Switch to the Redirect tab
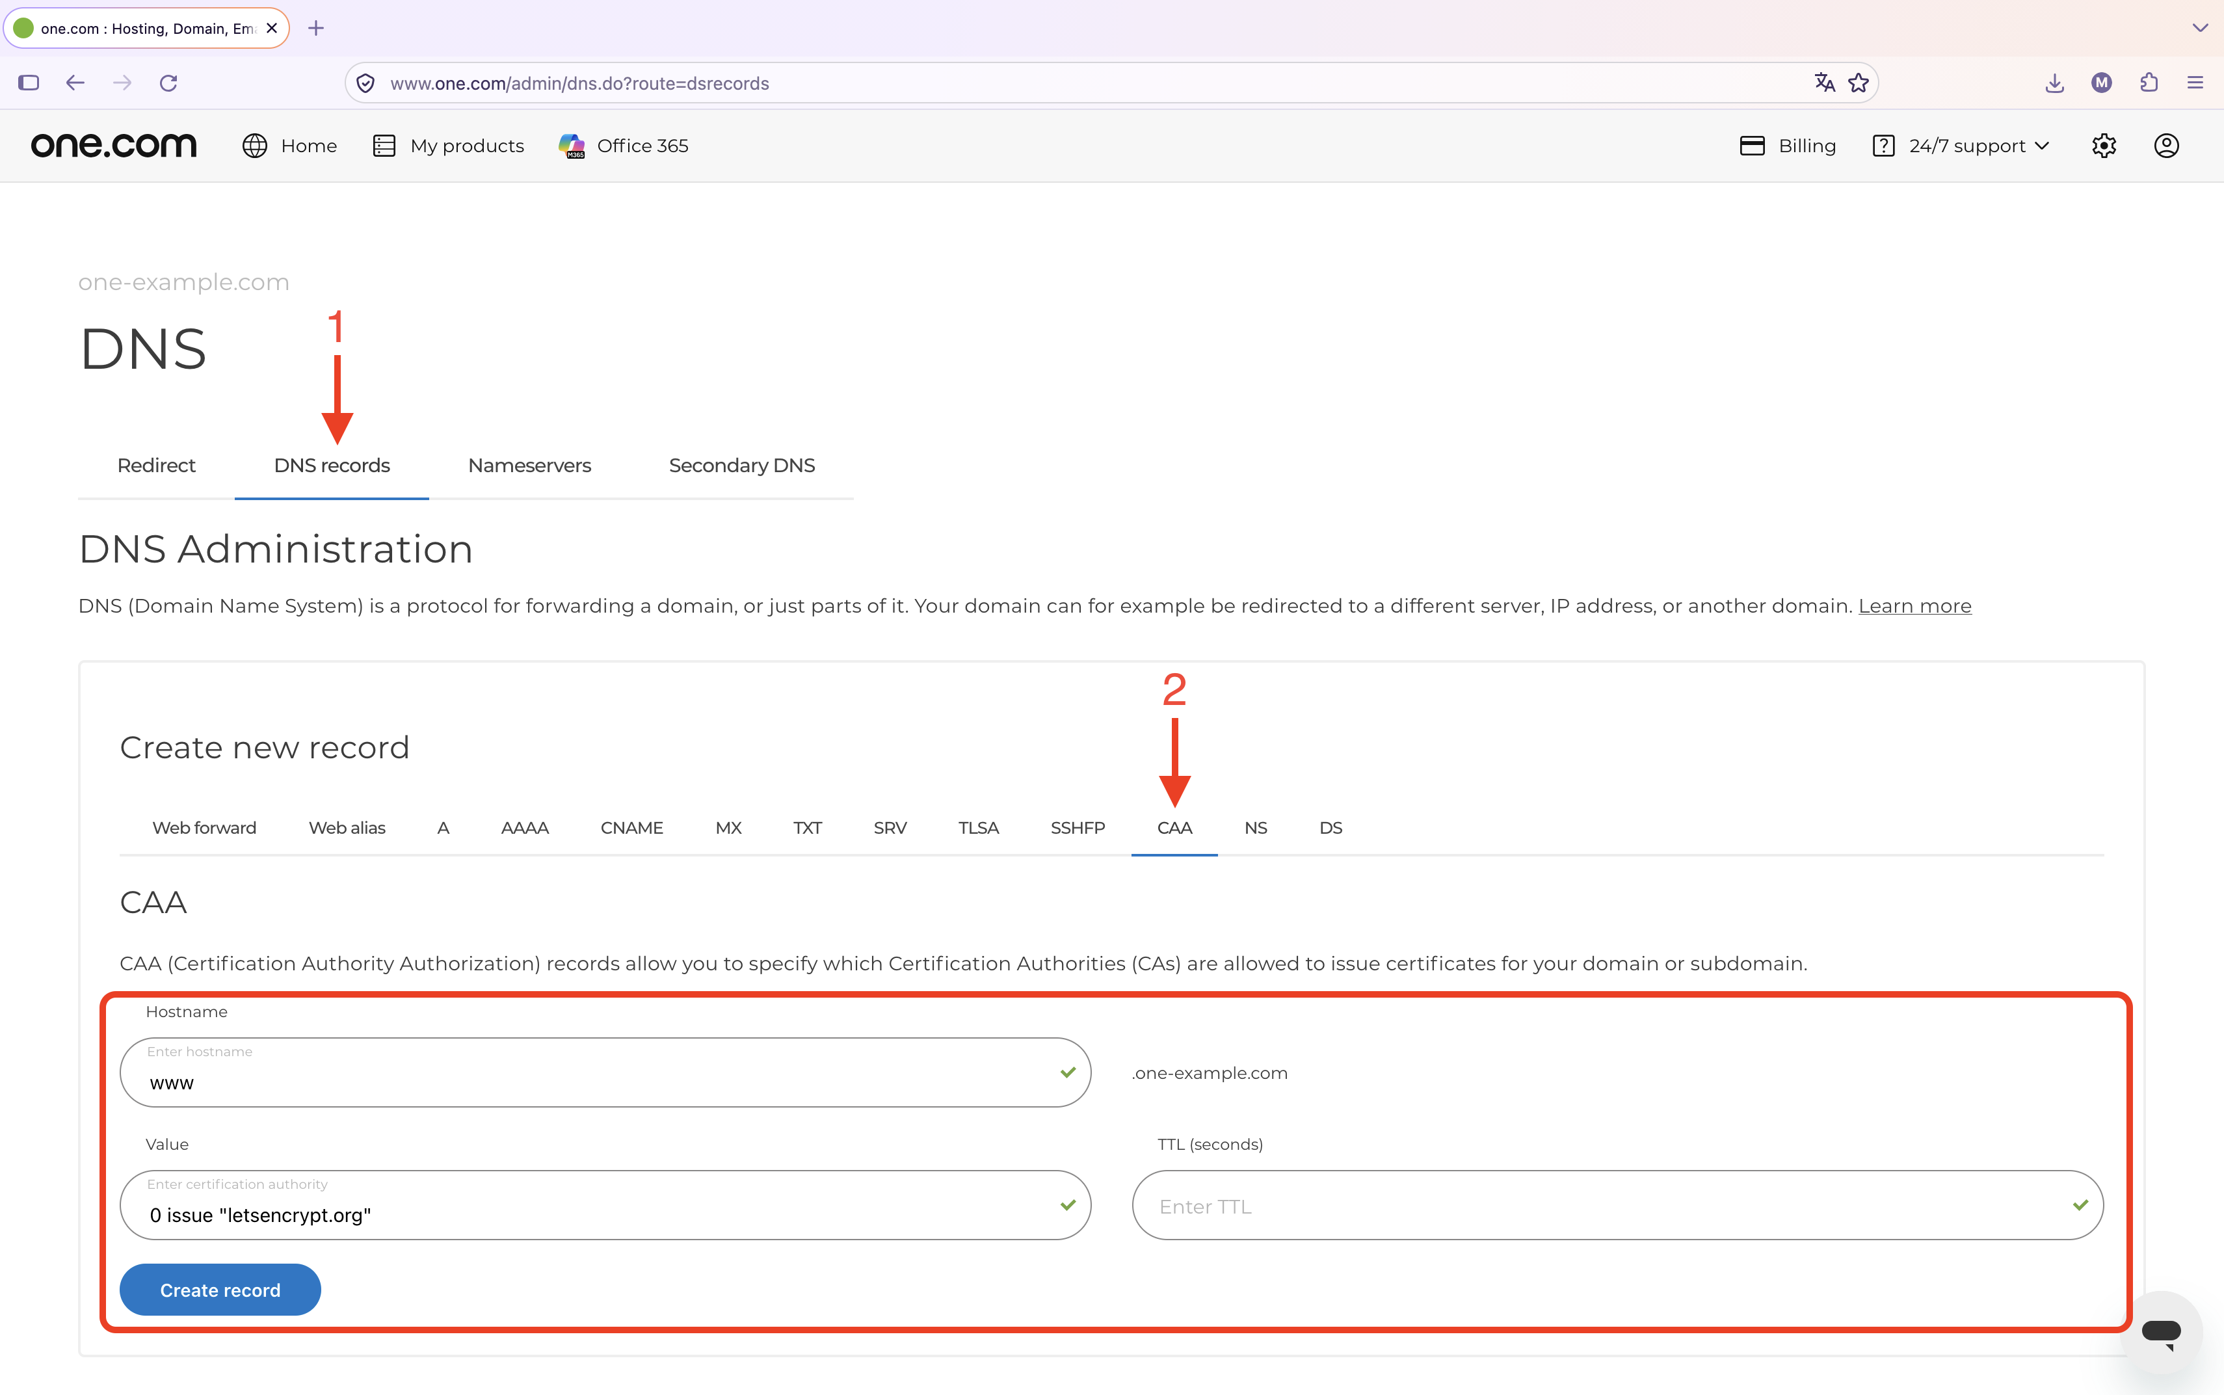Screen dimensions: 2224x1395 tap(156, 465)
